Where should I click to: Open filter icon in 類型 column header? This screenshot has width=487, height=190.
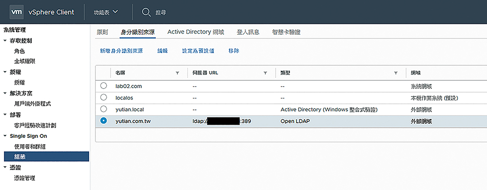click(395, 73)
